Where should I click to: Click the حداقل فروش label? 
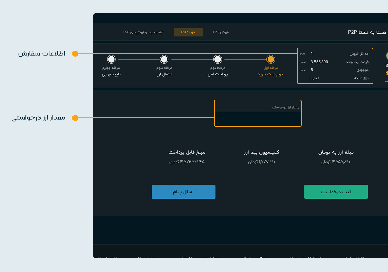(x=359, y=54)
